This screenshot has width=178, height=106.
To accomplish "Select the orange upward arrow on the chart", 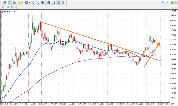I will coord(152,54).
